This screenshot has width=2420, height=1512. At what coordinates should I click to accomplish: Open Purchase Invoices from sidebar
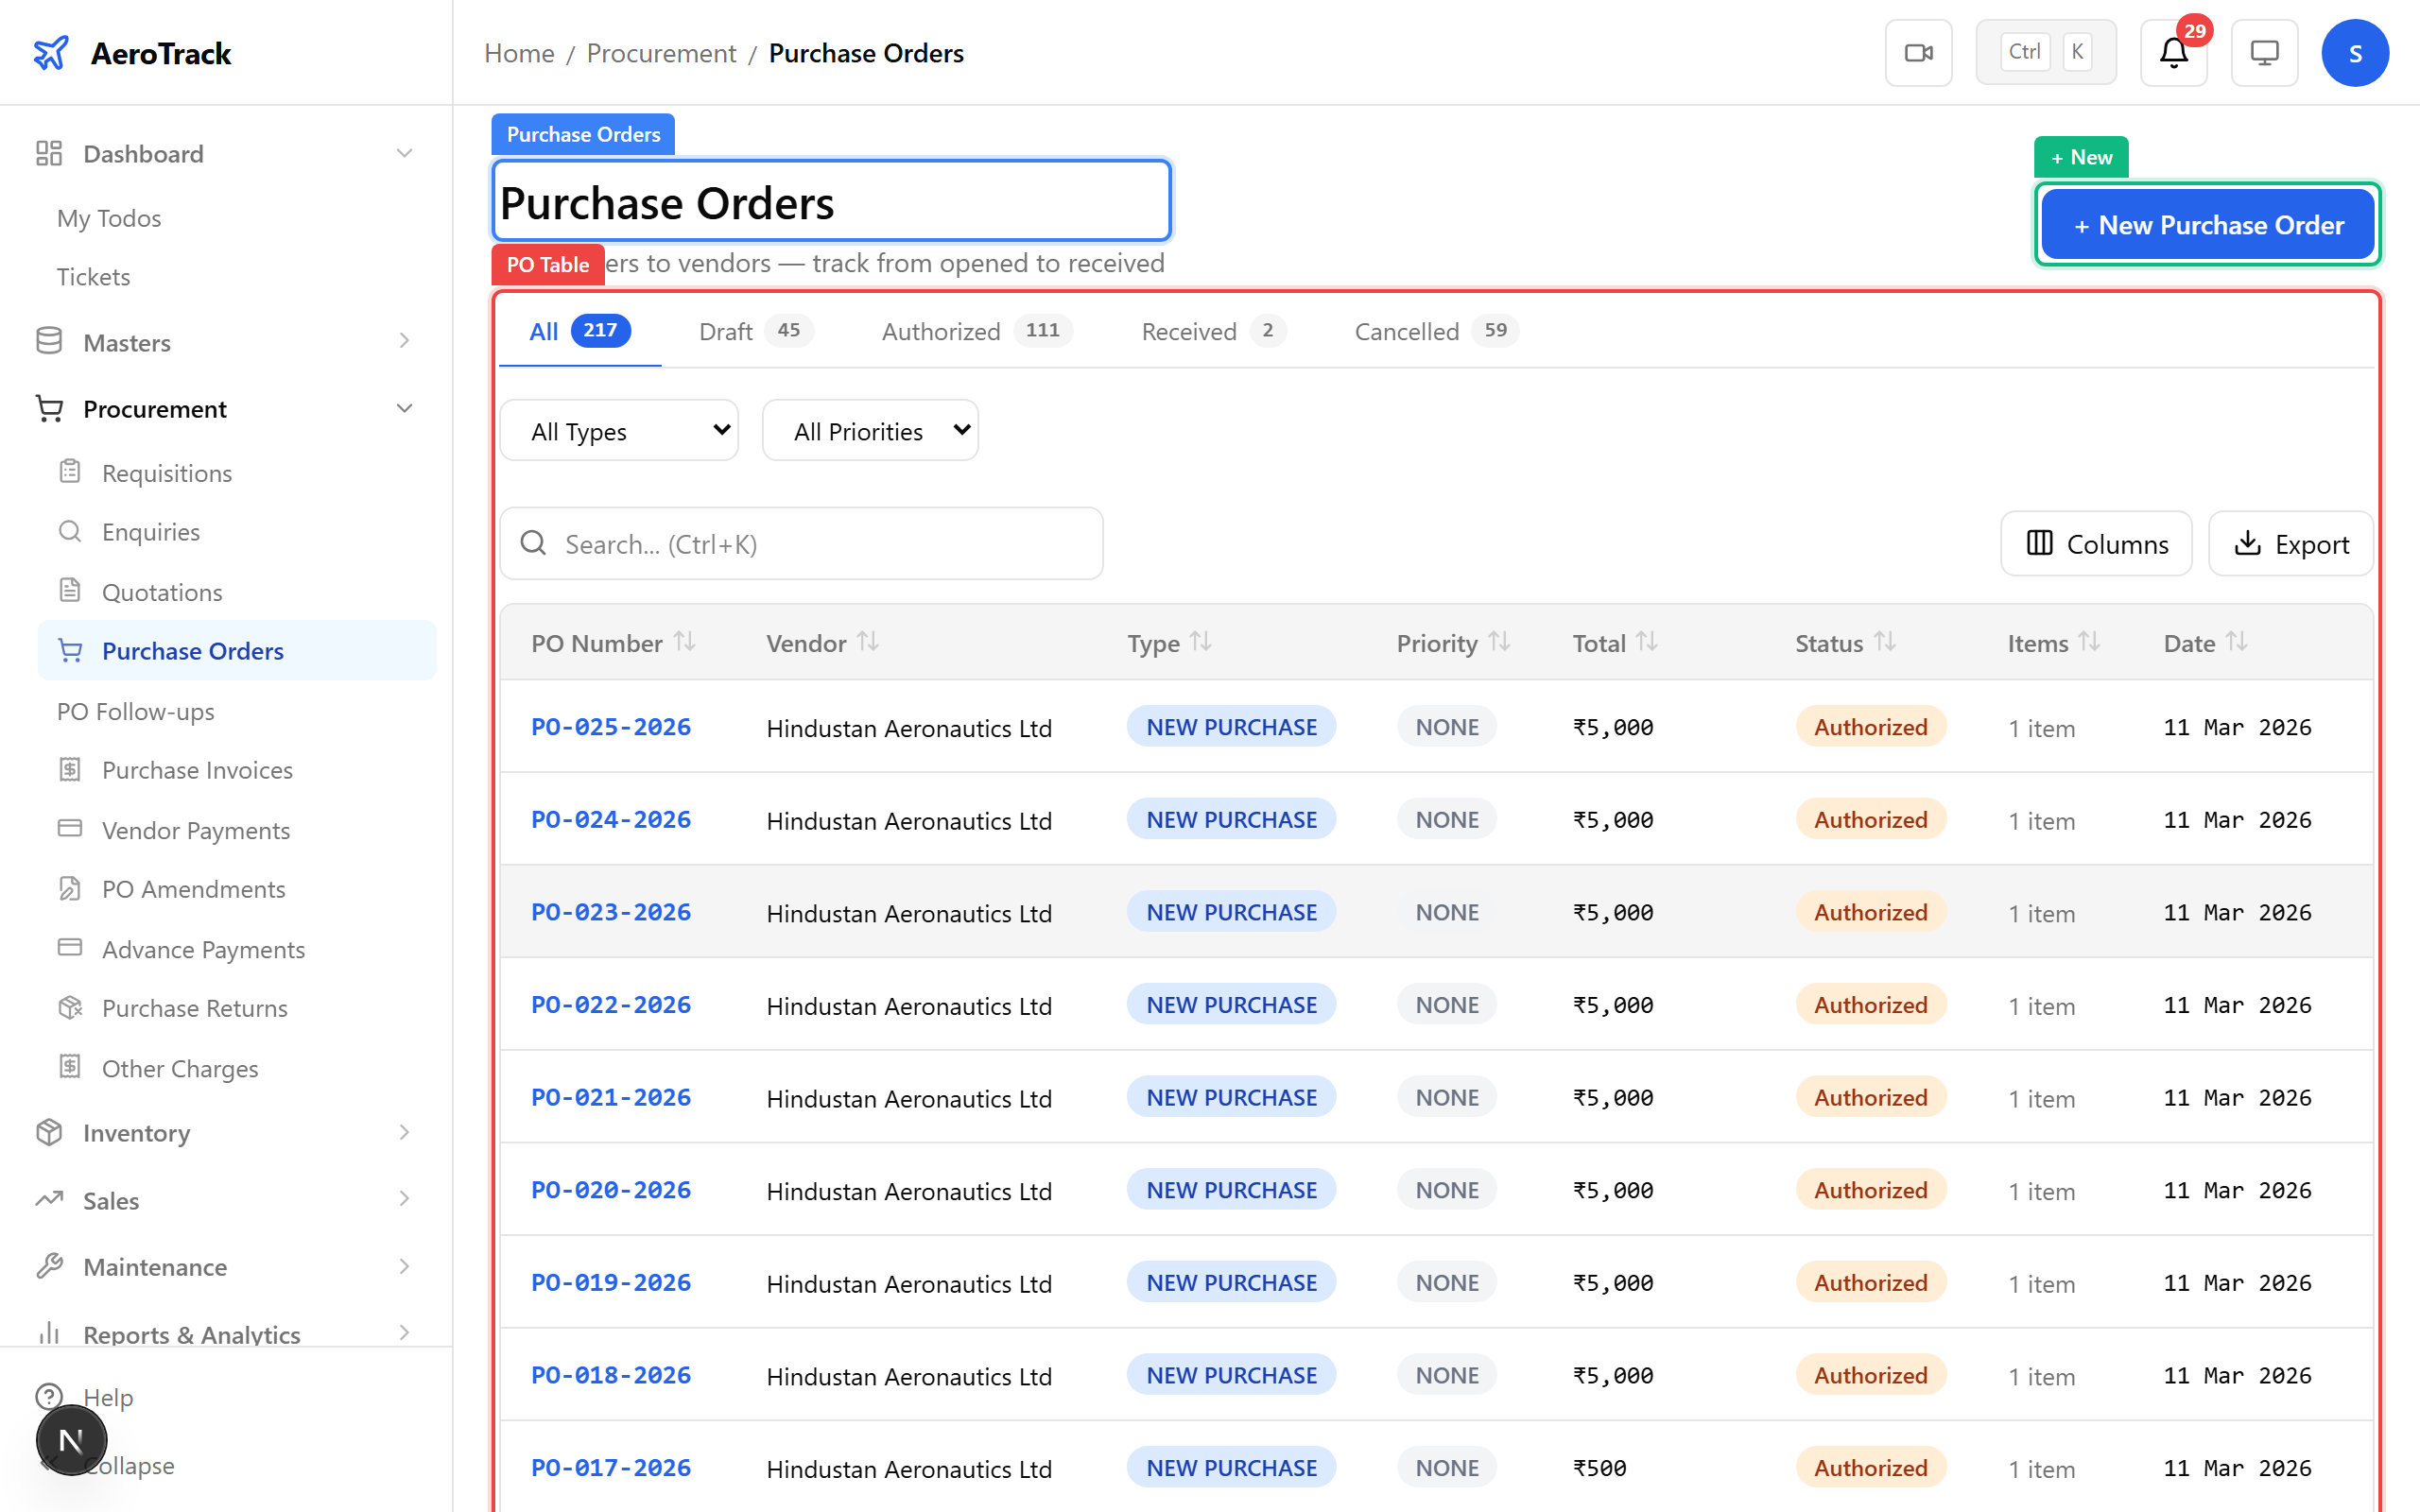click(70, 770)
